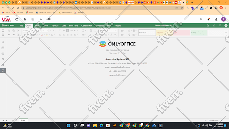Viewport: 229px width, 129px height.
Task: Open Search in the left sidebar
Action: (x=3, y=42)
